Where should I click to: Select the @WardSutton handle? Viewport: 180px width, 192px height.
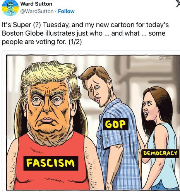(37, 11)
